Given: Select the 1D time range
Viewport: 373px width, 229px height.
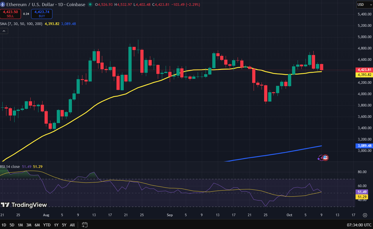Looking at the screenshot, I should tap(4, 225).
